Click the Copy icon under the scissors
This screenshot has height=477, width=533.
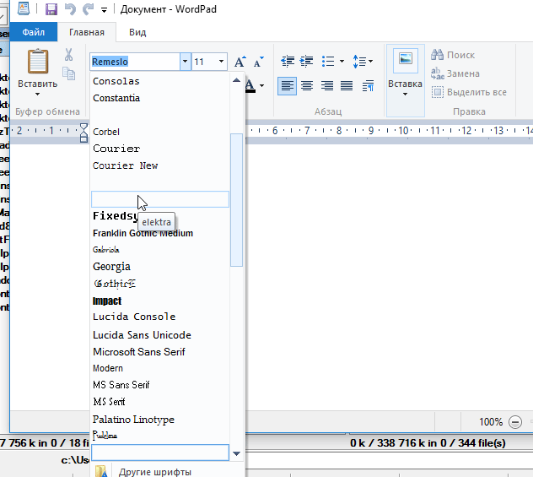pyautogui.click(x=68, y=73)
